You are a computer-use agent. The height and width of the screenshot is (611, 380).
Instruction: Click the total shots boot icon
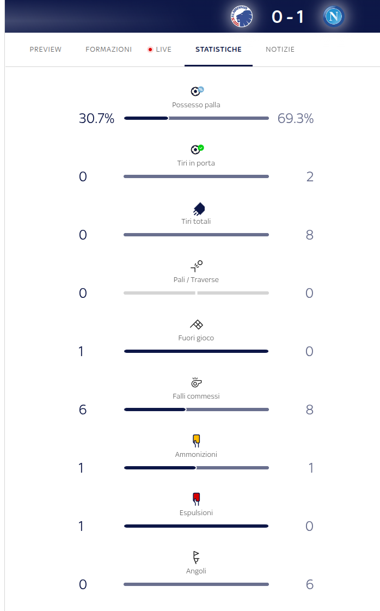click(199, 209)
